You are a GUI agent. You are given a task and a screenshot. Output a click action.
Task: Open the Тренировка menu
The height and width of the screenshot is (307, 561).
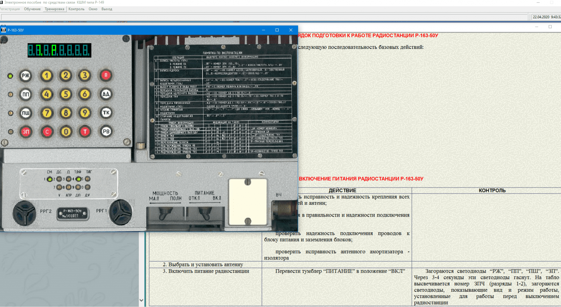point(55,9)
